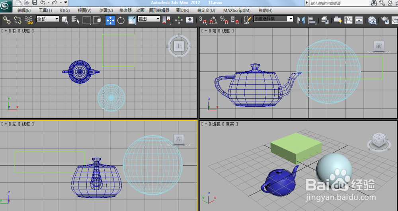Screen dimensions: 398x211
Task: Expand the redo history dropdown arrow
Action: (60, 3)
